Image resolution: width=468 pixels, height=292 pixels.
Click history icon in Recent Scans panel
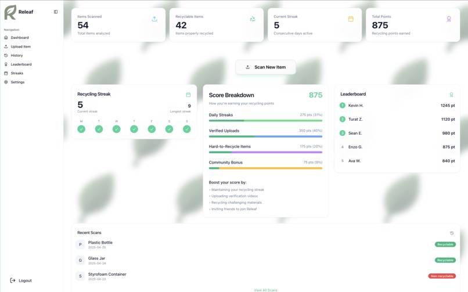pyautogui.click(x=452, y=233)
